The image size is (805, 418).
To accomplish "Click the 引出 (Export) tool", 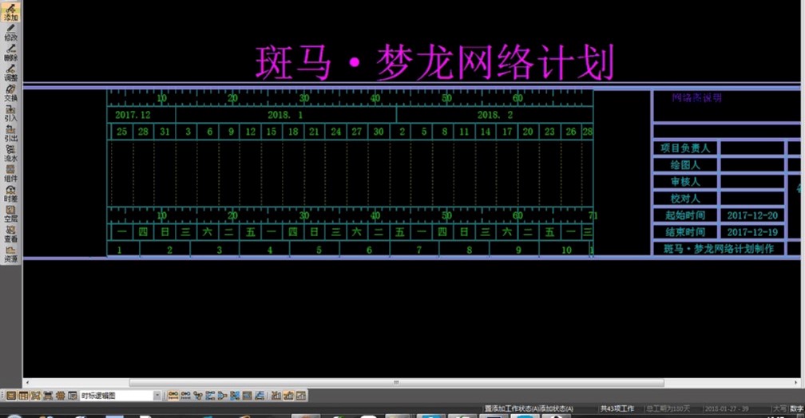I will coord(10,132).
